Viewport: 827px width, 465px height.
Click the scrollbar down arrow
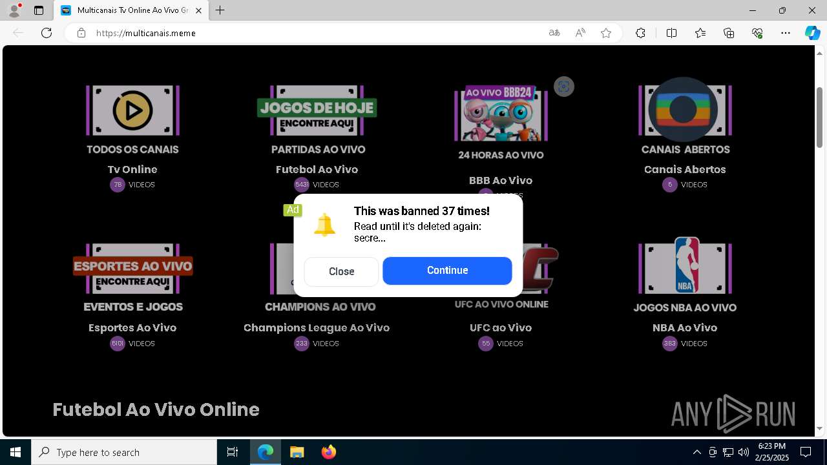[x=820, y=428]
